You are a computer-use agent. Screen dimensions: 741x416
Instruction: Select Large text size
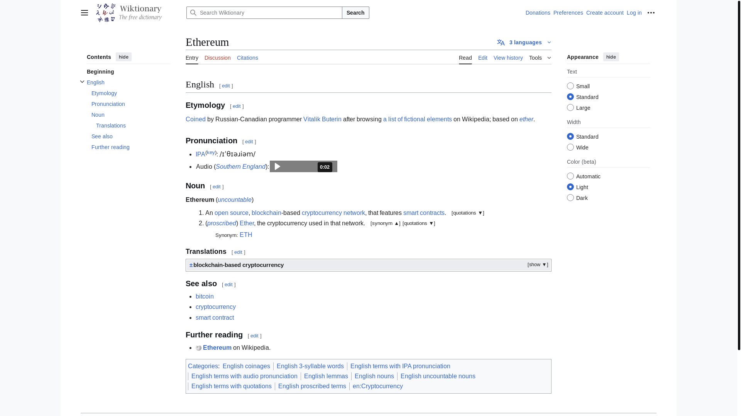[570, 107]
